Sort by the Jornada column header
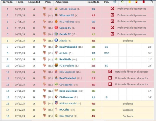156x121 pixels. pos(7,2)
